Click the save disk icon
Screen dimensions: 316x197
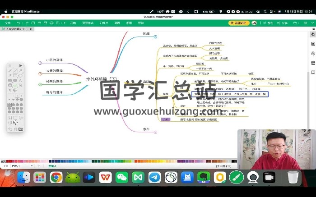pyautogui.click(x=45, y=23)
